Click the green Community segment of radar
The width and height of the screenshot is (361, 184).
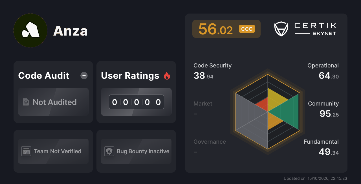pyautogui.click(x=288, y=111)
